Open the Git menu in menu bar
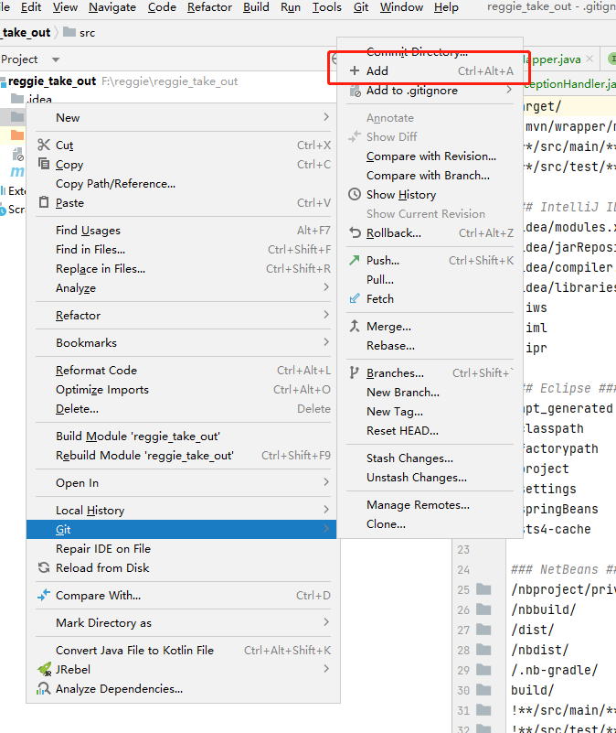The image size is (616, 733). 360,7
